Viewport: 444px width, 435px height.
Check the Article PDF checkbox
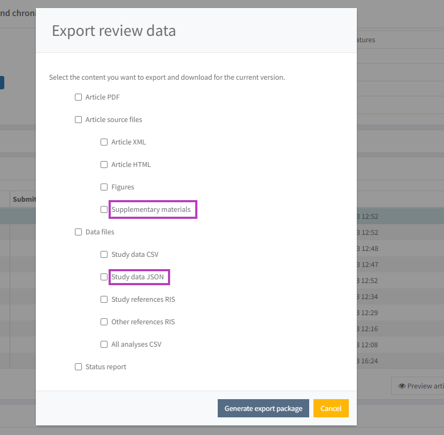pos(78,97)
